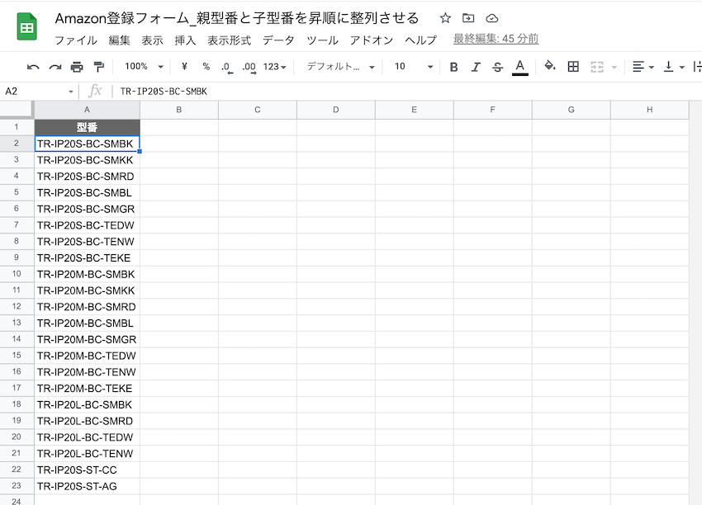This screenshot has height=505, width=702.
Task: Open the データ menu
Action: click(x=278, y=40)
